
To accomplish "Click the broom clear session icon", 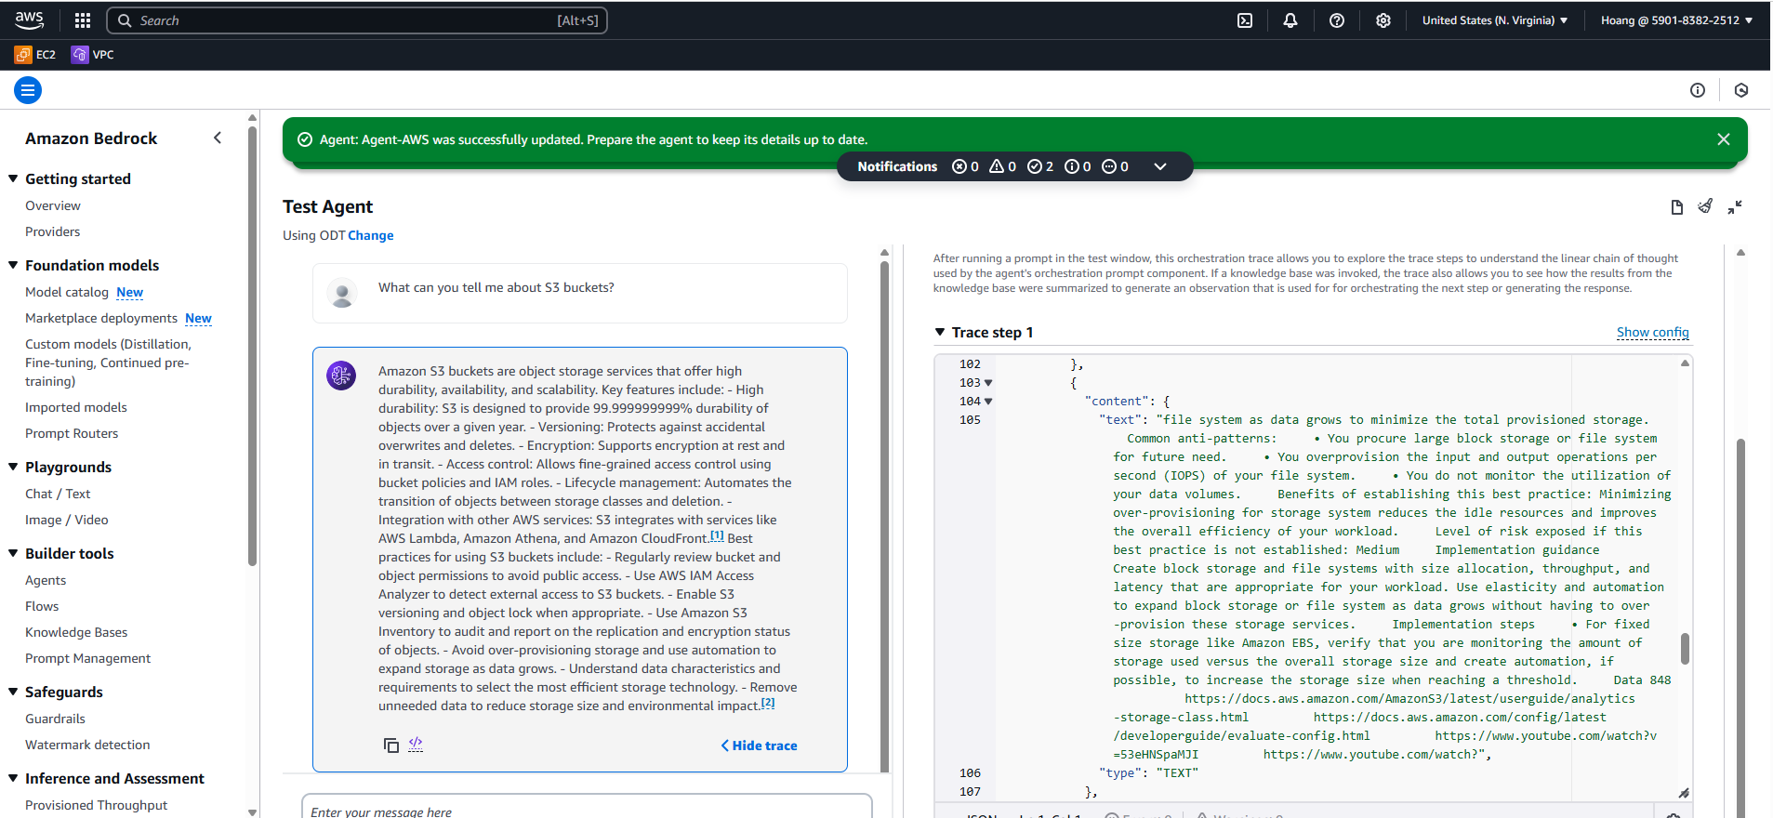I will pos(1705,206).
